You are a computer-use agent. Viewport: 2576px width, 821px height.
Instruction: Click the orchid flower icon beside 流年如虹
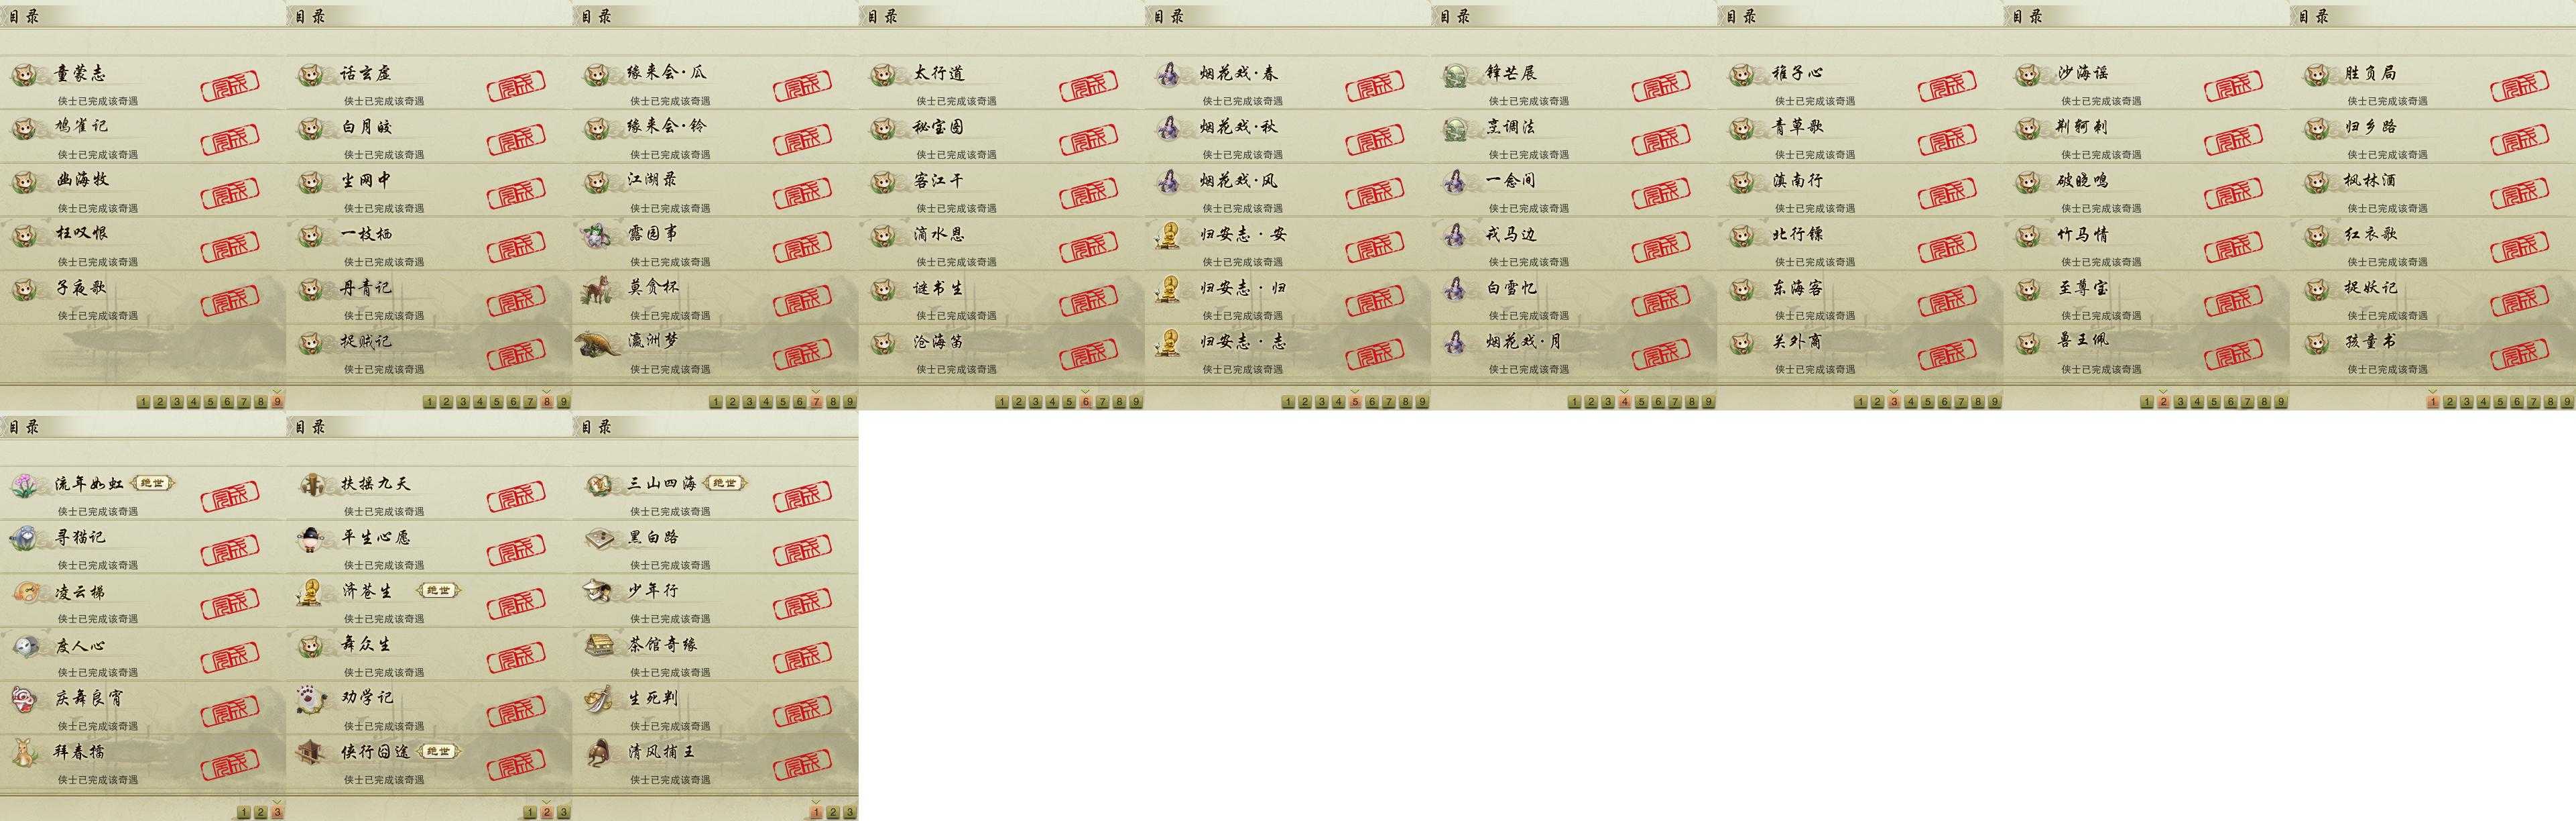[x=25, y=484]
